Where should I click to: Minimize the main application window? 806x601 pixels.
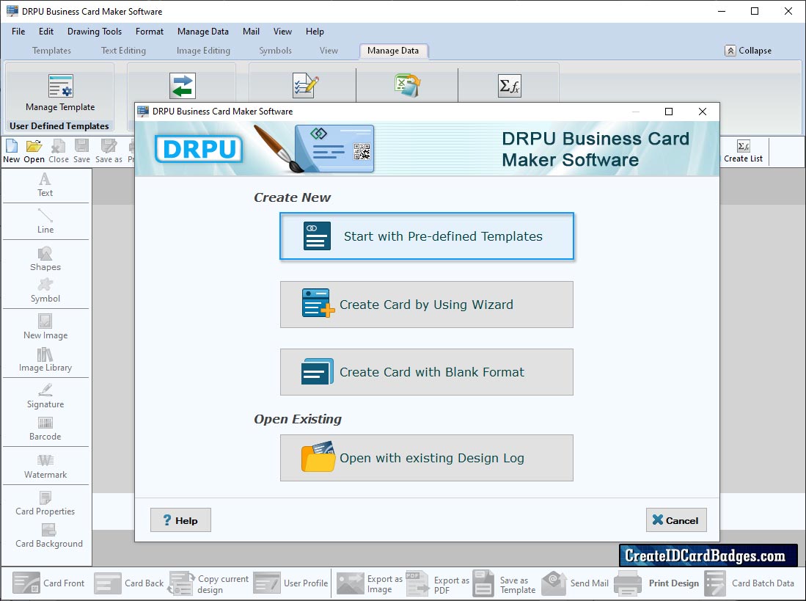click(x=722, y=11)
